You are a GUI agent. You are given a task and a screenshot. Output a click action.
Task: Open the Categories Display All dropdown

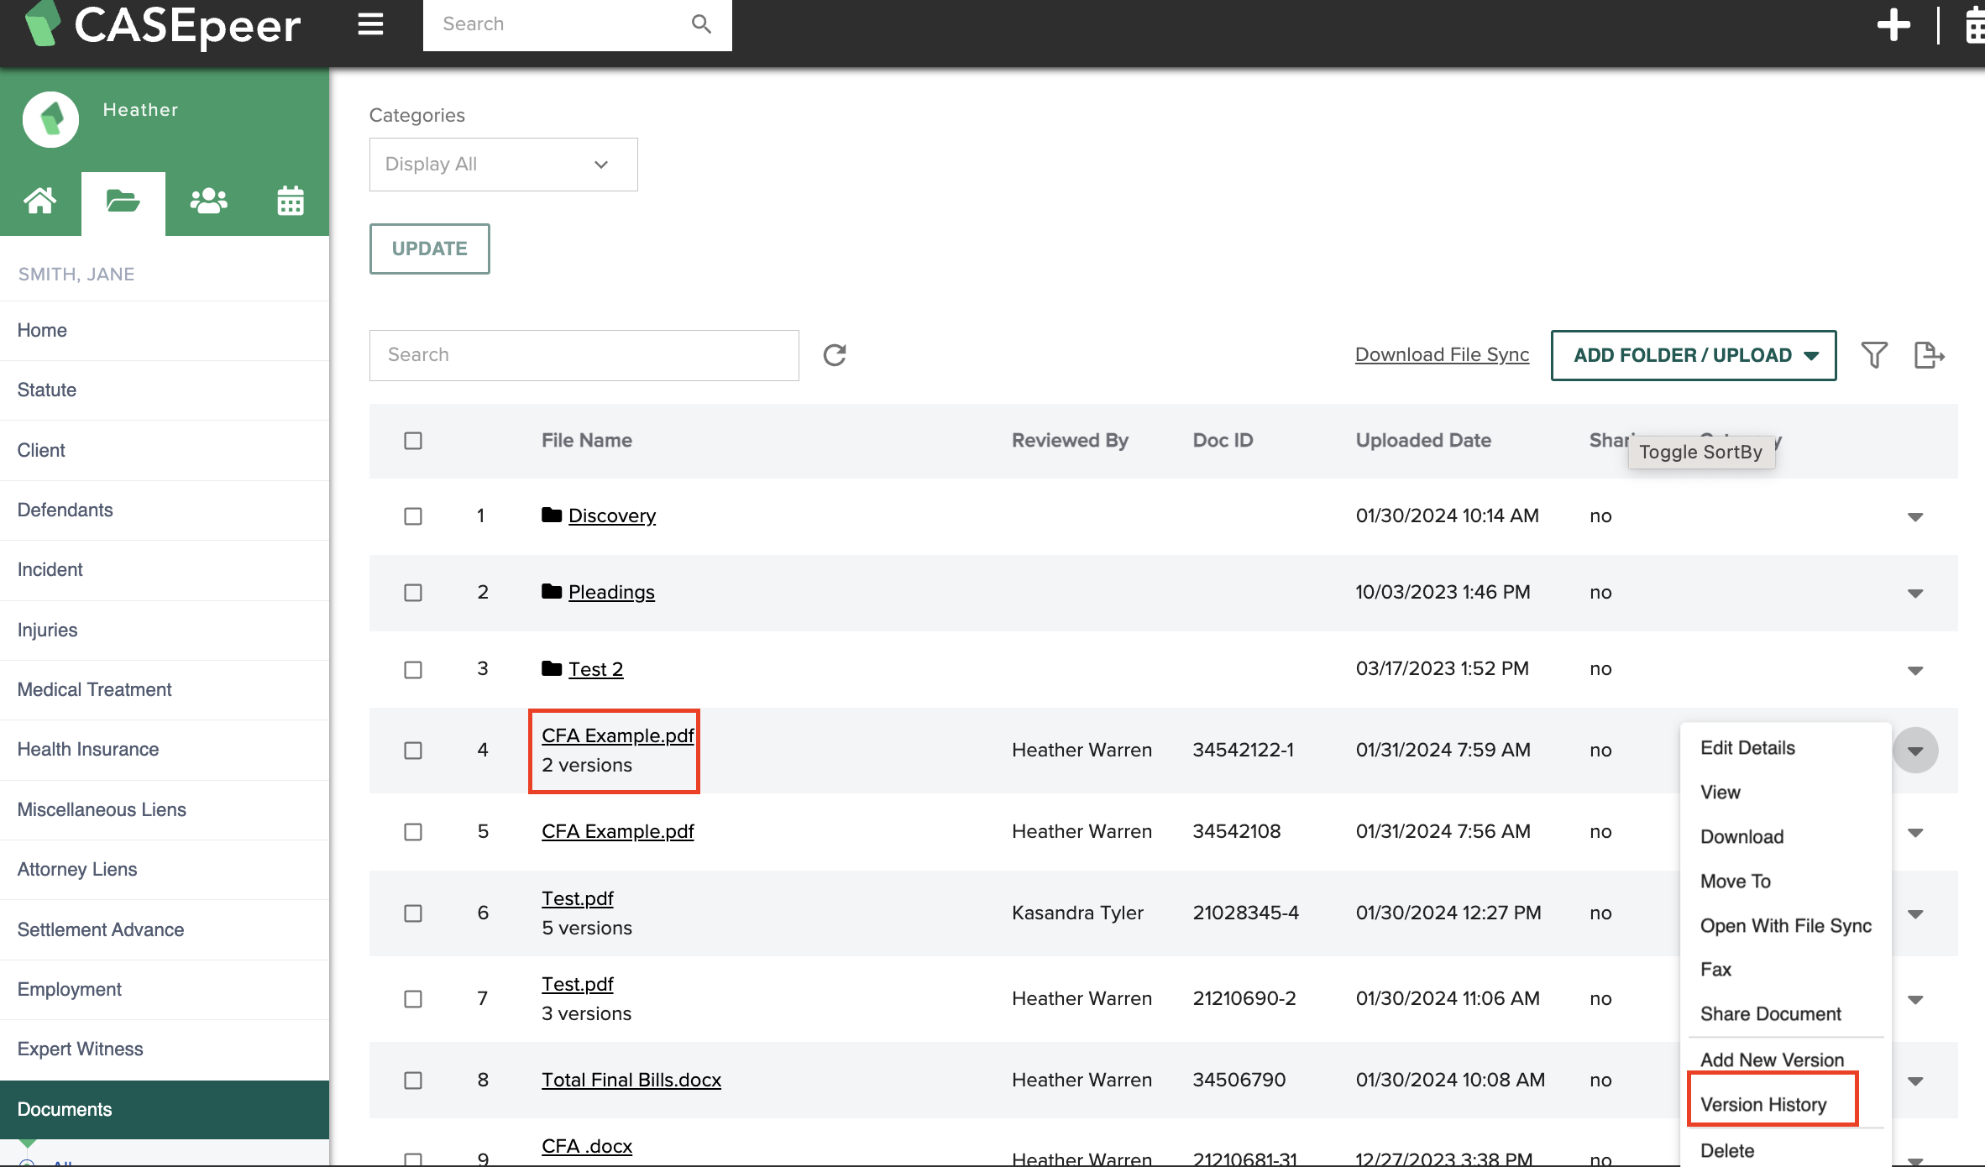504,165
